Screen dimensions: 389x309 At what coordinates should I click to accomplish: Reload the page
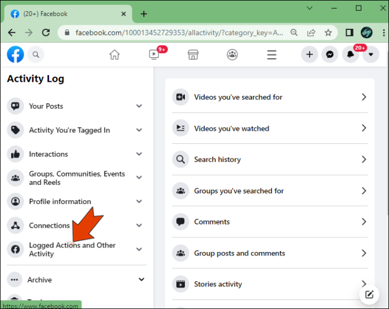[x=46, y=33]
